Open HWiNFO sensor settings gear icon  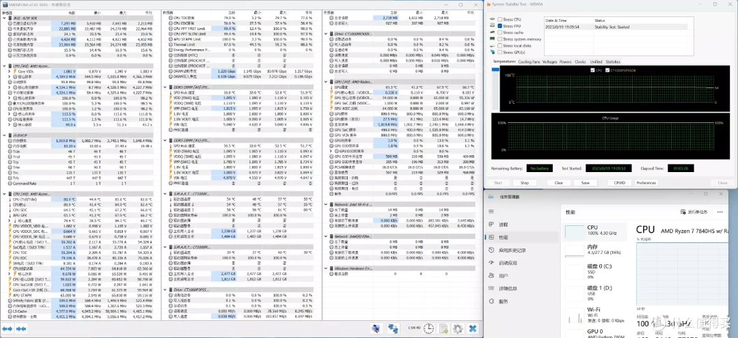[457, 328]
